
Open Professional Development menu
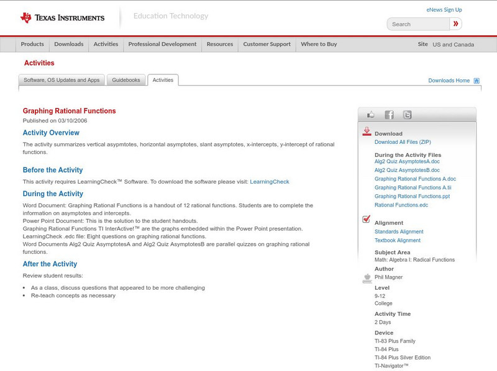162,44
